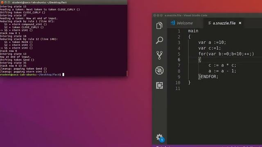Open the Extensions icon in VS Code sidebar
262x147 pixels.
[159, 85]
